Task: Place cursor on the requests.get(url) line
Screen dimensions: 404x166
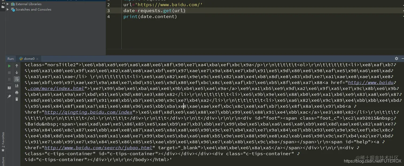Action: (154, 11)
